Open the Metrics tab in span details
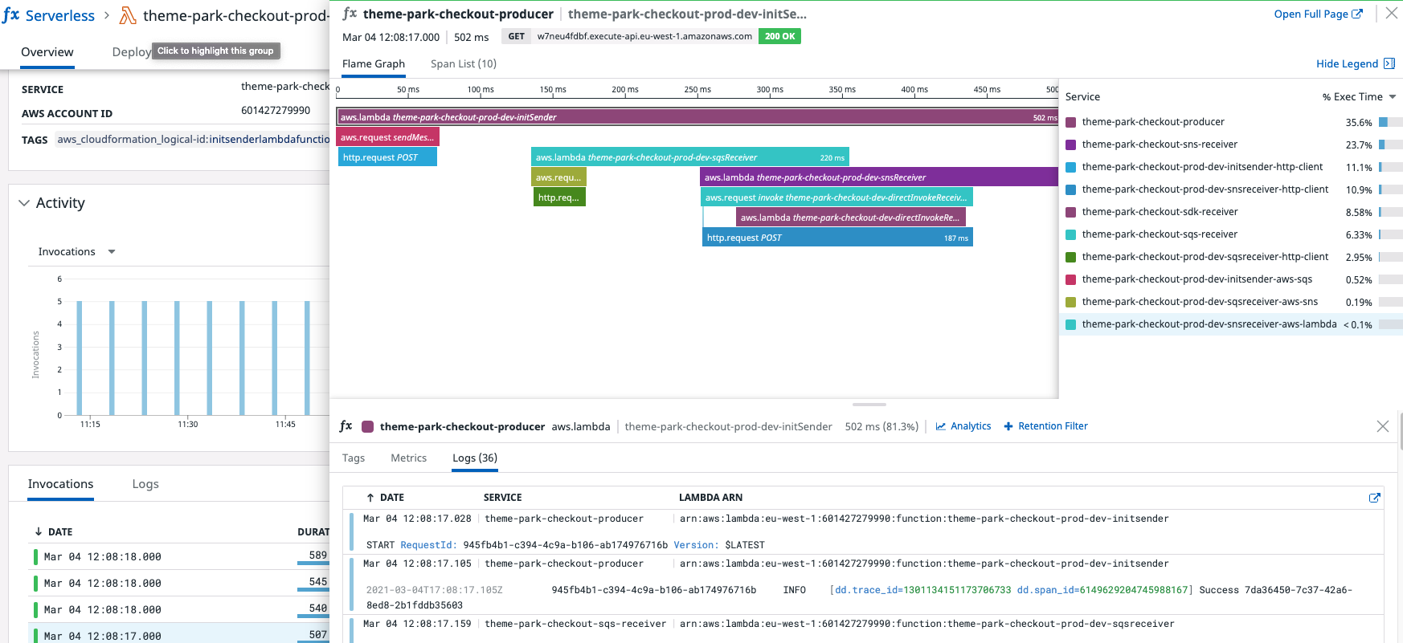 pyautogui.click(x=408, y=458)
